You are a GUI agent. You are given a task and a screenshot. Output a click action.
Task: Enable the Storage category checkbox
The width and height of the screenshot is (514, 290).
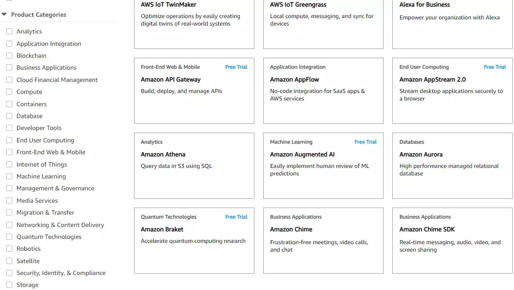point(9,285)
